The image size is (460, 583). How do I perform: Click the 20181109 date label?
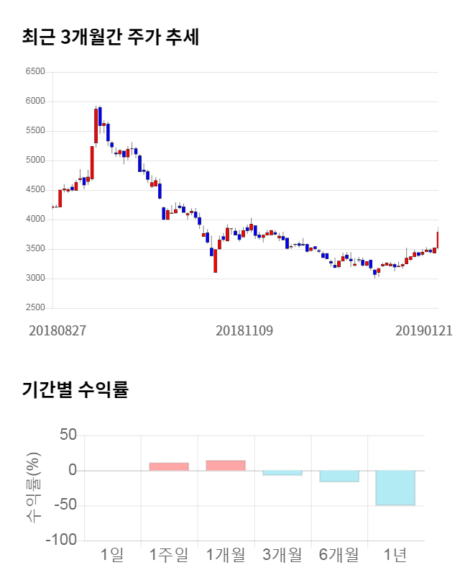point(244,331)
